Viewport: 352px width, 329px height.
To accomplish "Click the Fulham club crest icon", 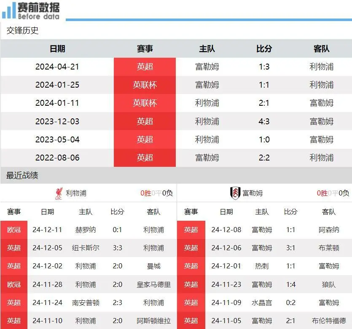I will [235, 193].
